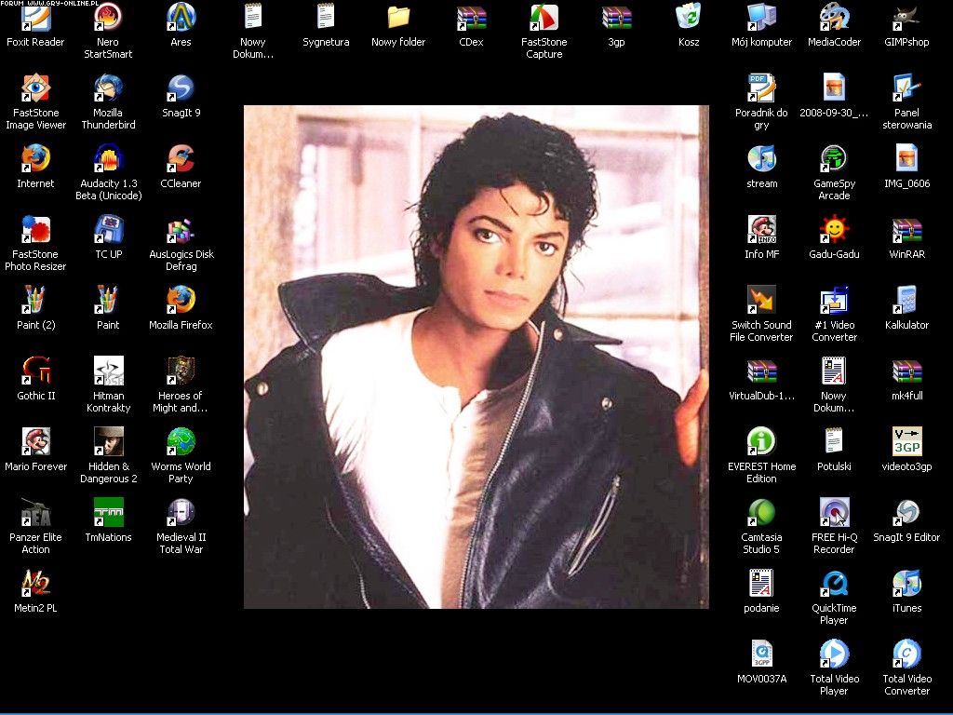Click the Mój komputer icon
Screen dimensions: 953x715
(761, 18)
